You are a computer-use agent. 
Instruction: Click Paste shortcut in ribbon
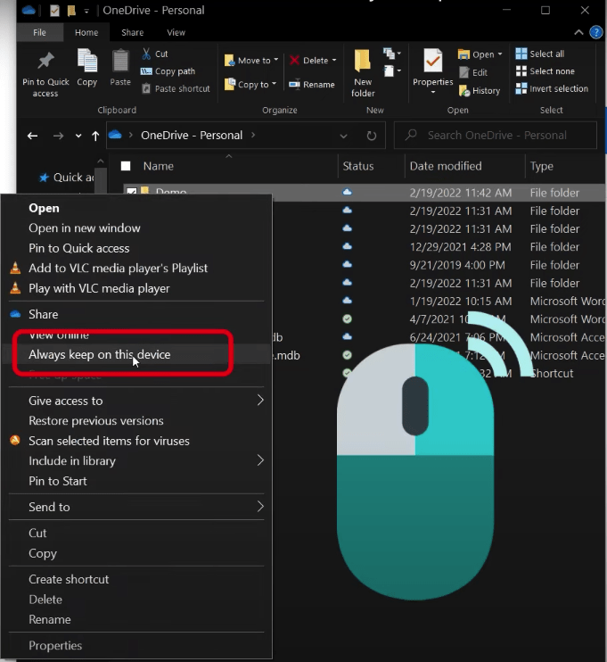[x=176, y=88]
